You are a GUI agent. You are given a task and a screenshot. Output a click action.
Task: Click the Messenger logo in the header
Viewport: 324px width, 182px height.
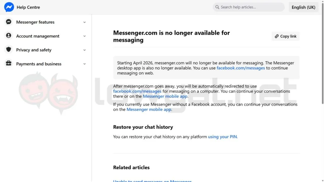9,7
